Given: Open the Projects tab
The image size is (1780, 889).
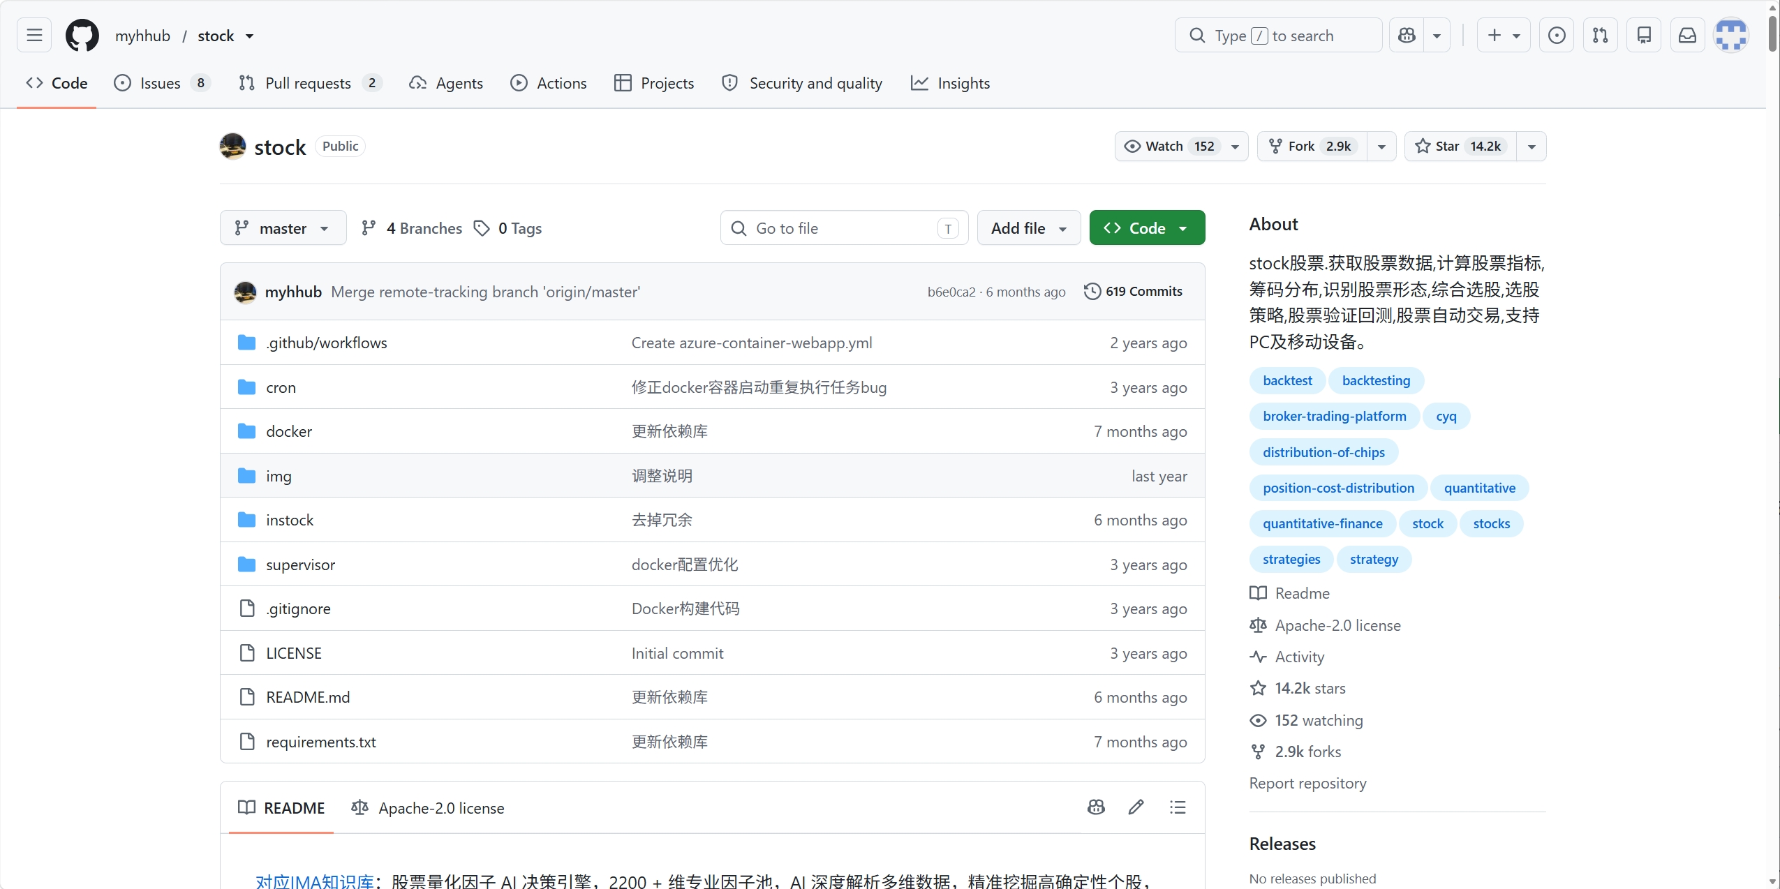Looking at the screenshot, I should point(654,83).
